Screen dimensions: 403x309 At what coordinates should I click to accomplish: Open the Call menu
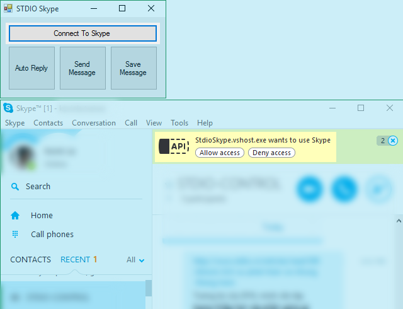[131, 123]
